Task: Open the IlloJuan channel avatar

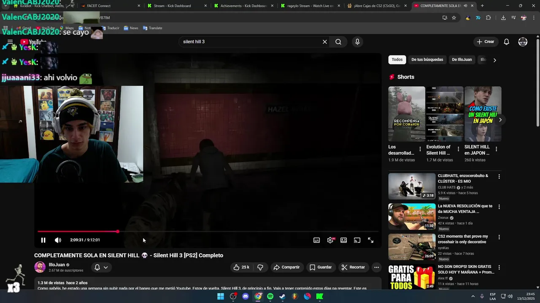Action: (x=40, y=267)
